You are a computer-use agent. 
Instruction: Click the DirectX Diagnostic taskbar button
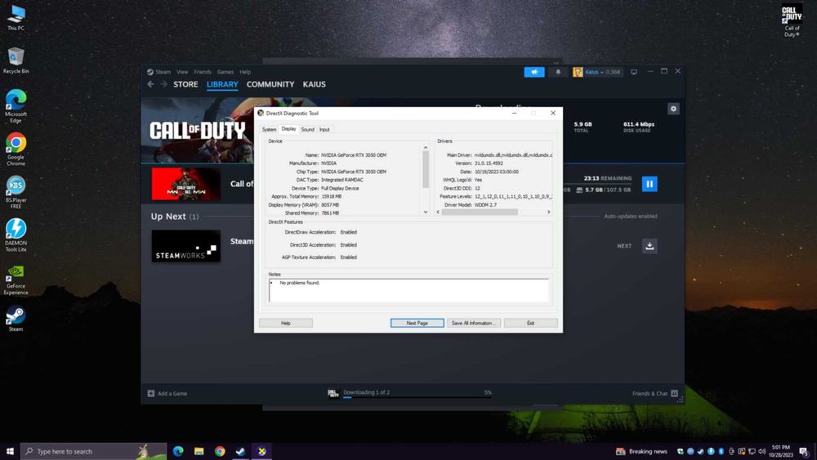coord(261,451)
